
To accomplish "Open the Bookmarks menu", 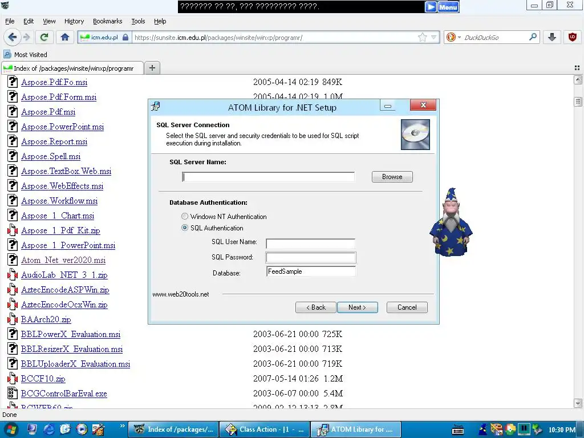I will pyautogui.click(x=107, y=21).
